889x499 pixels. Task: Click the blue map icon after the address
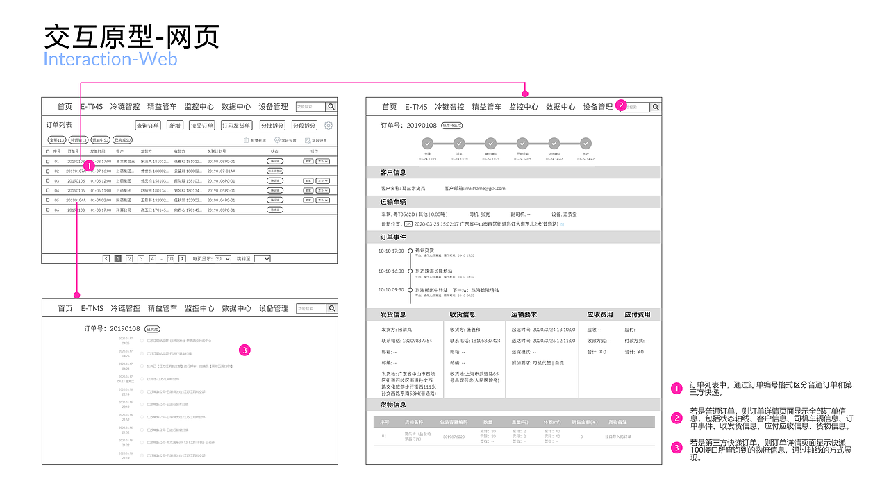click(x=563, y=225)
